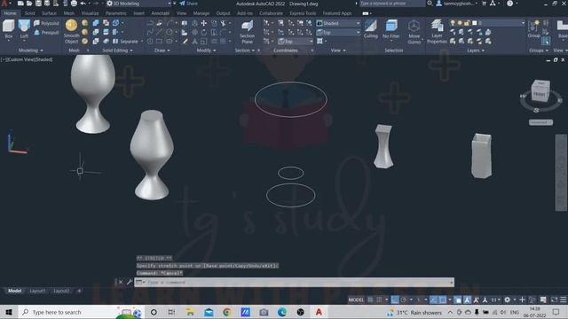This screenshot has height=319, width=568.
Task: Switch to the Mesh ribbon tab
Action: [69, 13]
